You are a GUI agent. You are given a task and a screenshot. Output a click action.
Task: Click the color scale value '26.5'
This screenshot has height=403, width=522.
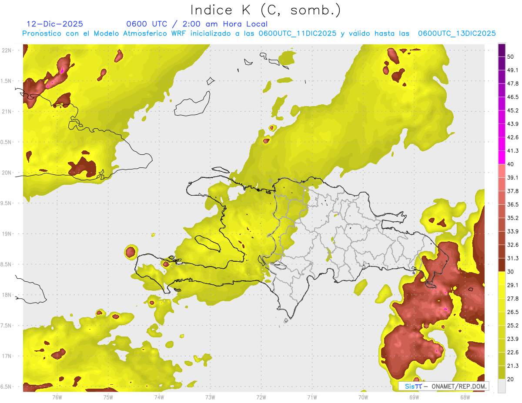click(x=513, y=312)
